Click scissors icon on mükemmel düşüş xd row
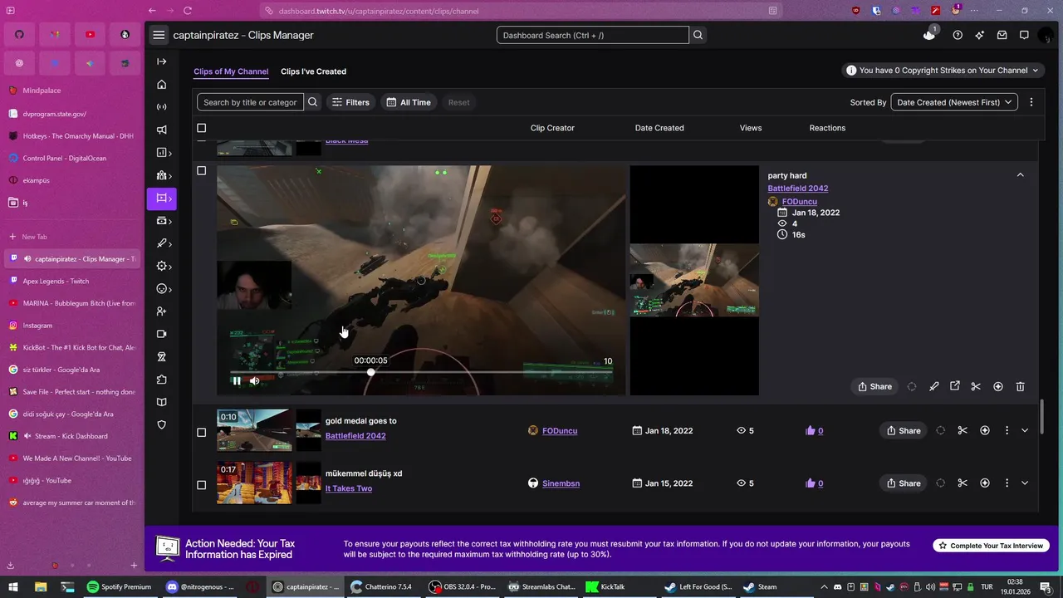This screenshot has width=1063, height=598. point(963,483)
